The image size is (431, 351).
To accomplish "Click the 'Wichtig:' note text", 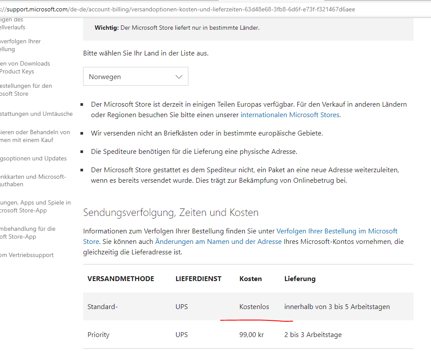I will (177, 28).
